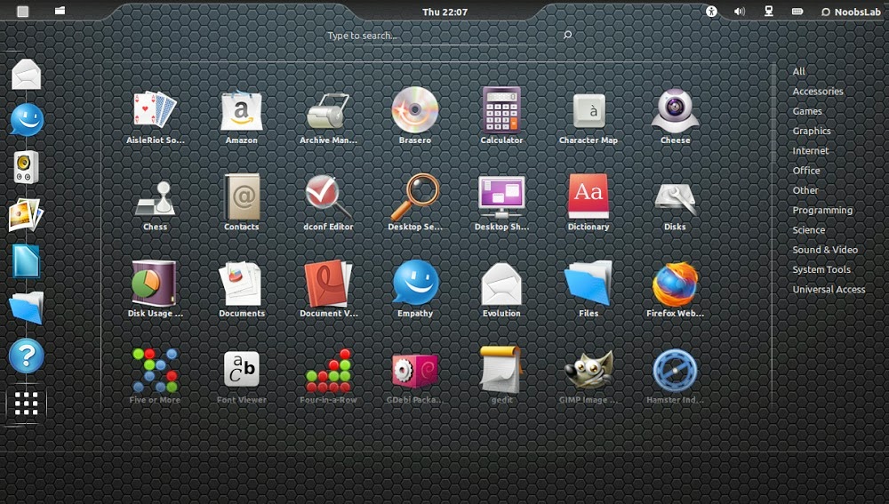Open Evolution mail from the dash
This screenshot has height=504, width=889.
coord(26,75)
